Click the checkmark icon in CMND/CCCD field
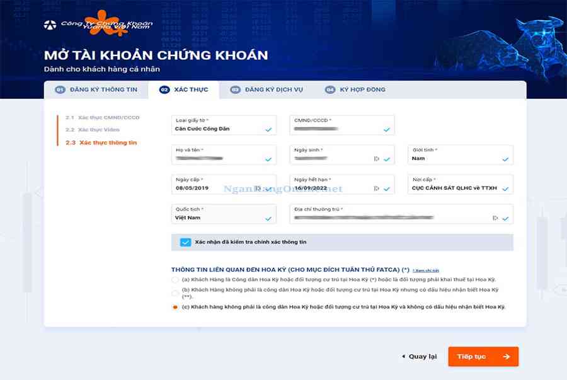Screen dimensions: 567x380 pos(386,129)
